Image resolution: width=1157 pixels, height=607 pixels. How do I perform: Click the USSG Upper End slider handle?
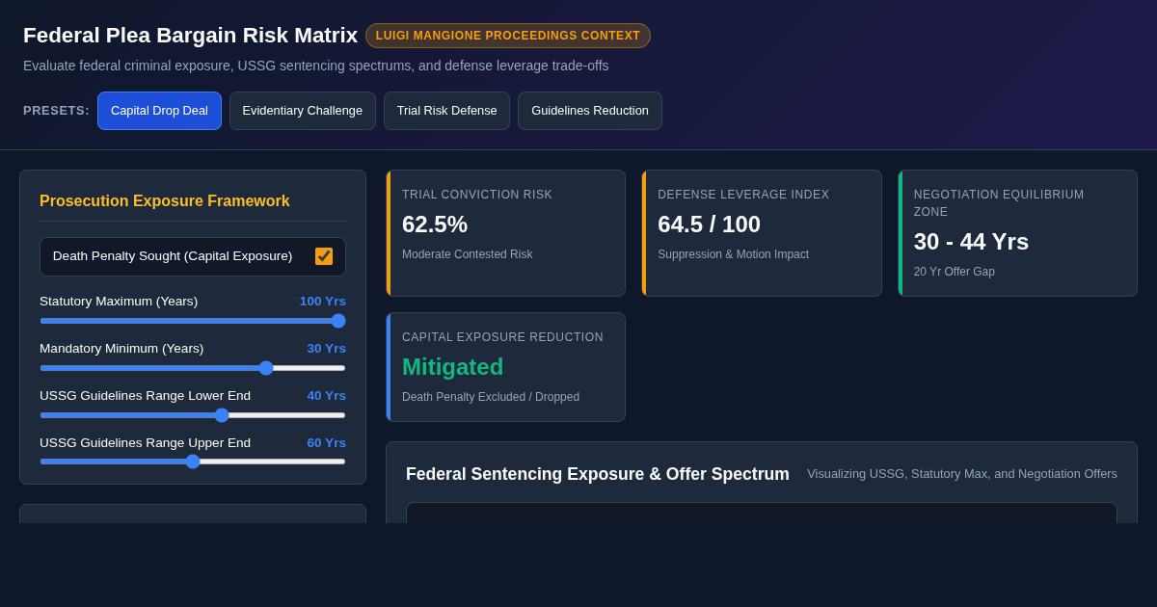coord(193,462)
